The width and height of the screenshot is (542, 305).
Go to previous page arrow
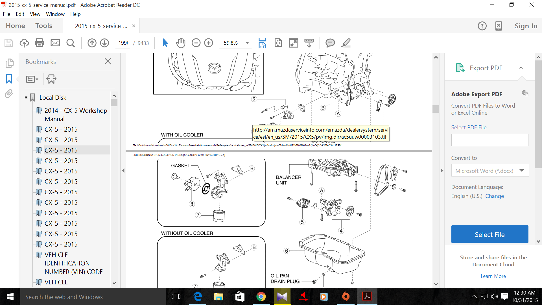92,43
